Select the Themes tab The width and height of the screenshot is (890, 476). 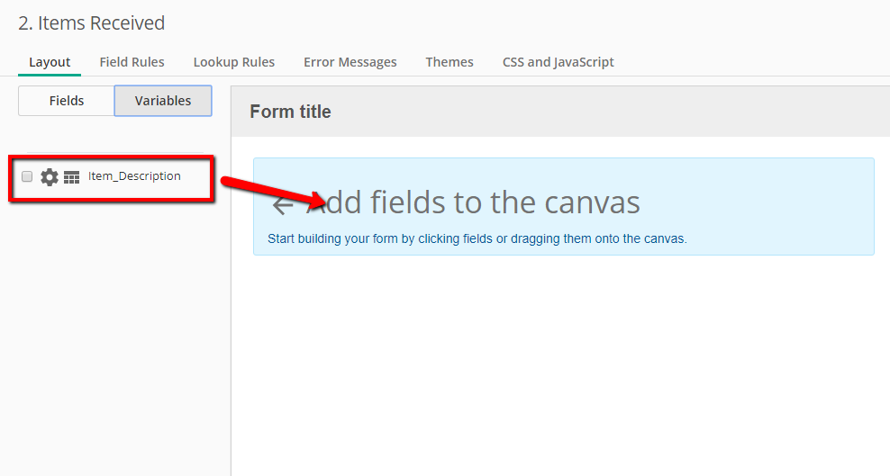click(x=450, y=62)
